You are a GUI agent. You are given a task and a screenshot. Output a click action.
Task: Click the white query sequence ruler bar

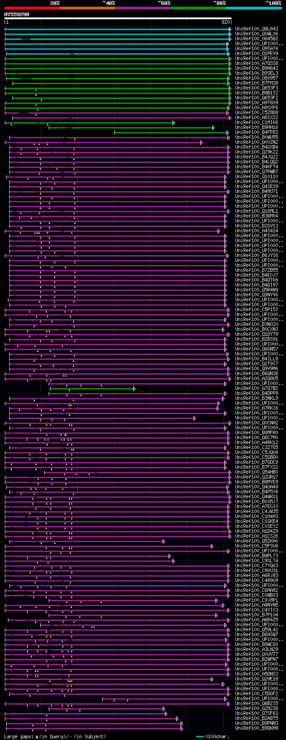point(118,18)
